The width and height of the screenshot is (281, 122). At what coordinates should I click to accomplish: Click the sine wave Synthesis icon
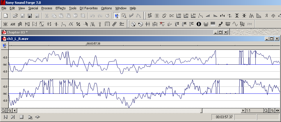tap(235, 24)
